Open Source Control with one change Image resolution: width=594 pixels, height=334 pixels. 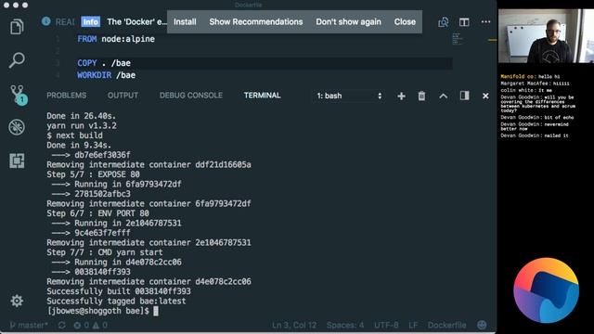tap(18, 95)
